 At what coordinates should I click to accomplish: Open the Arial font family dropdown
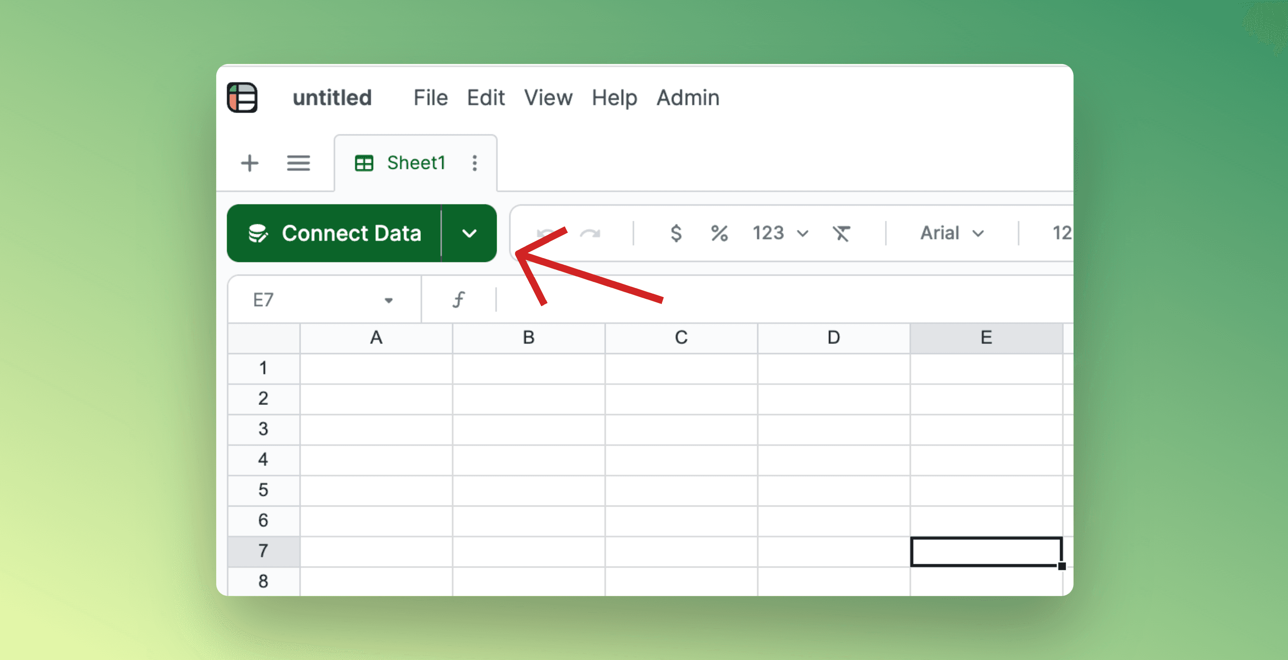(950, 233)
